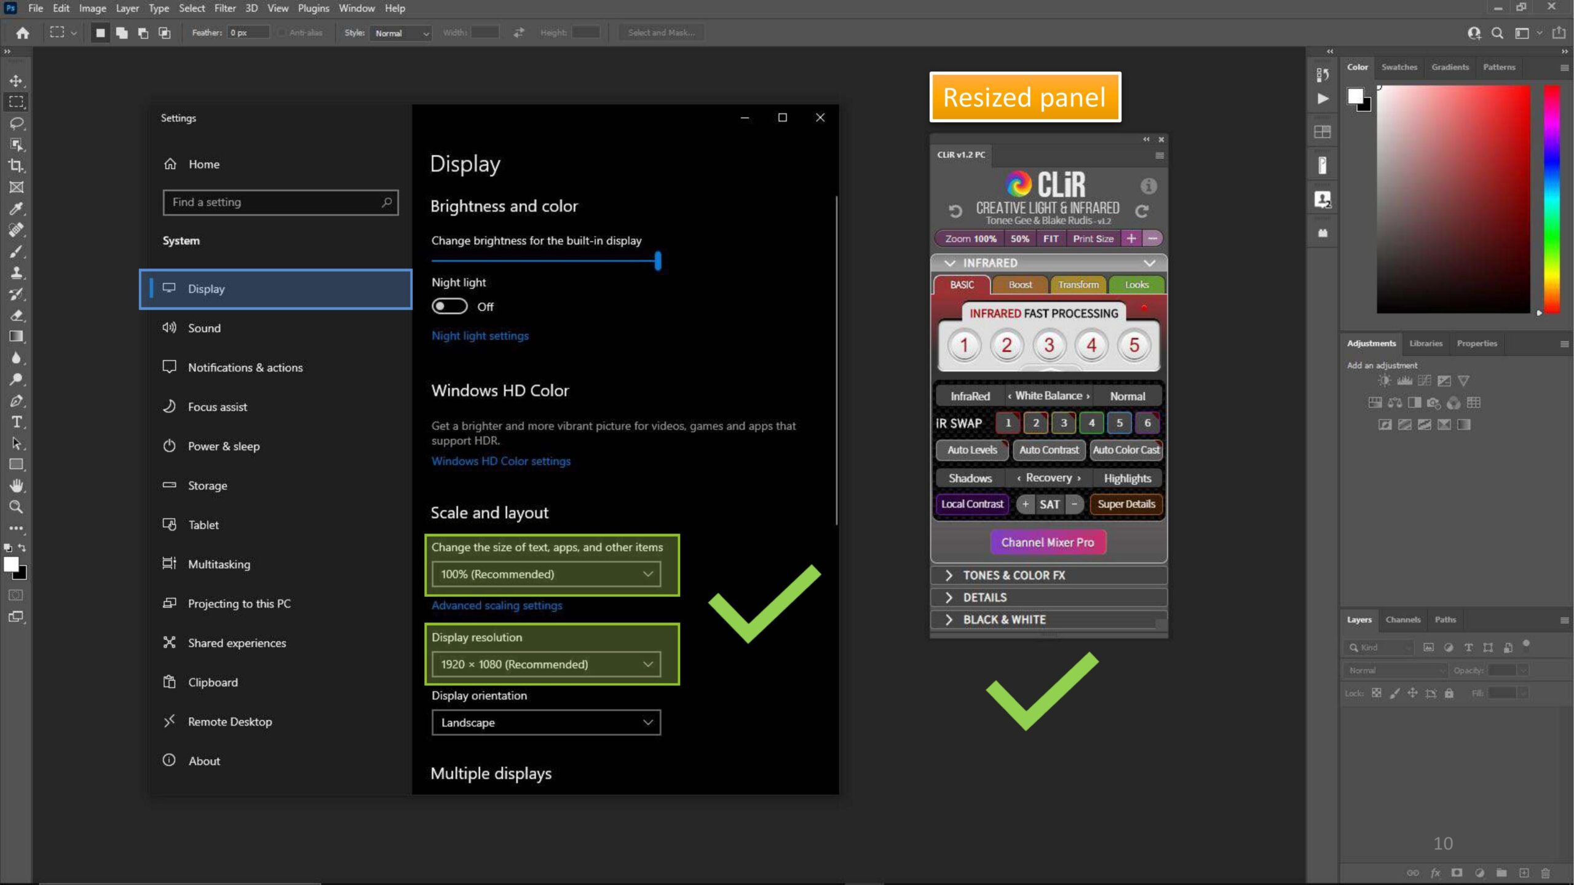1574x885 pixels.
Task: Select the Dodge tool
Action: click(x=17, y=379)
